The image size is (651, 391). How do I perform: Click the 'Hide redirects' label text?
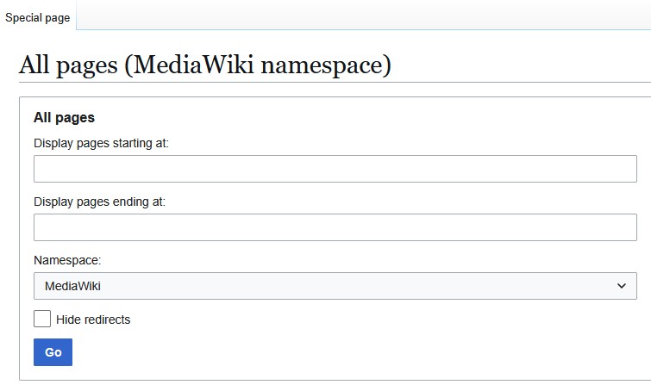93,320
